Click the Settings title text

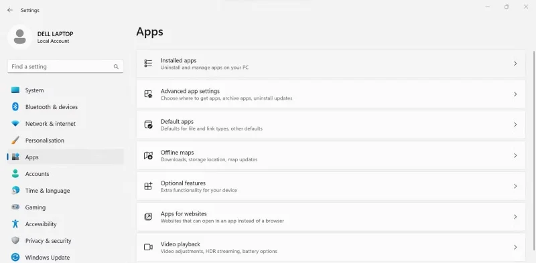click(30, 10)
